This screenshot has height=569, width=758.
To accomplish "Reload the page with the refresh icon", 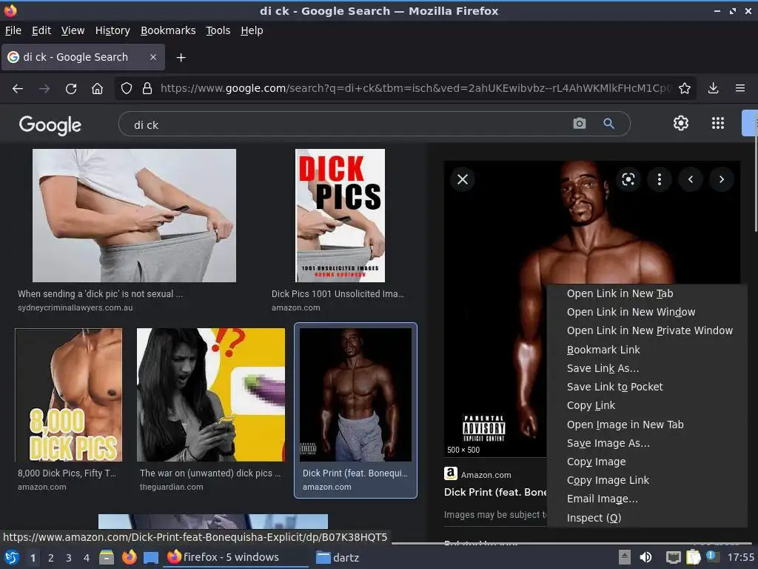I will coord(71,89).
